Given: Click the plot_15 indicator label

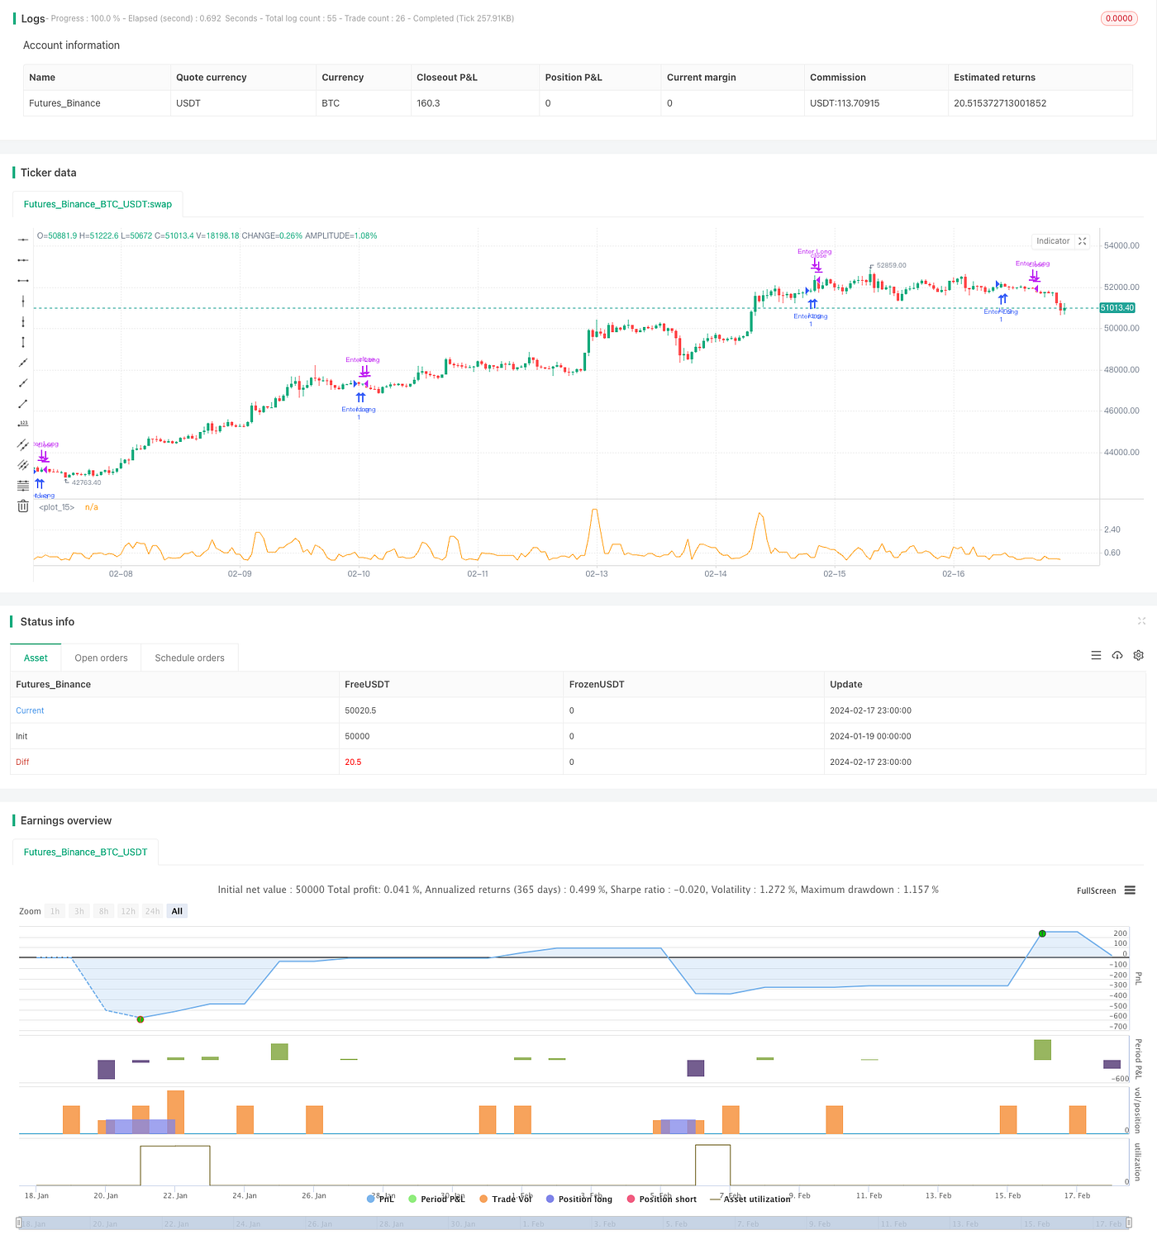Looking at the screenshot, I should (x=57, y=507).
